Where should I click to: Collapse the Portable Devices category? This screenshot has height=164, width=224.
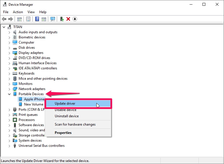pyautogui.click(x=9, y=94)
